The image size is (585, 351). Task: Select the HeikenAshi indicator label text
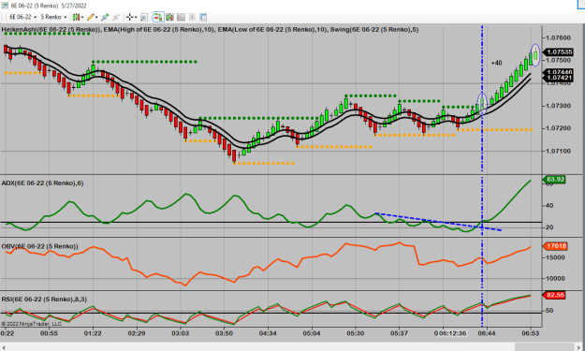(x=51, y=29)
